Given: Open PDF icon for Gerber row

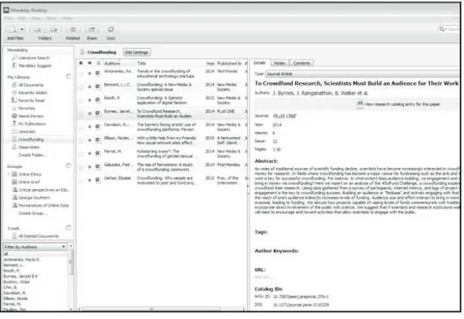Looking at the screenshot, I should click(x=98, y=180).
